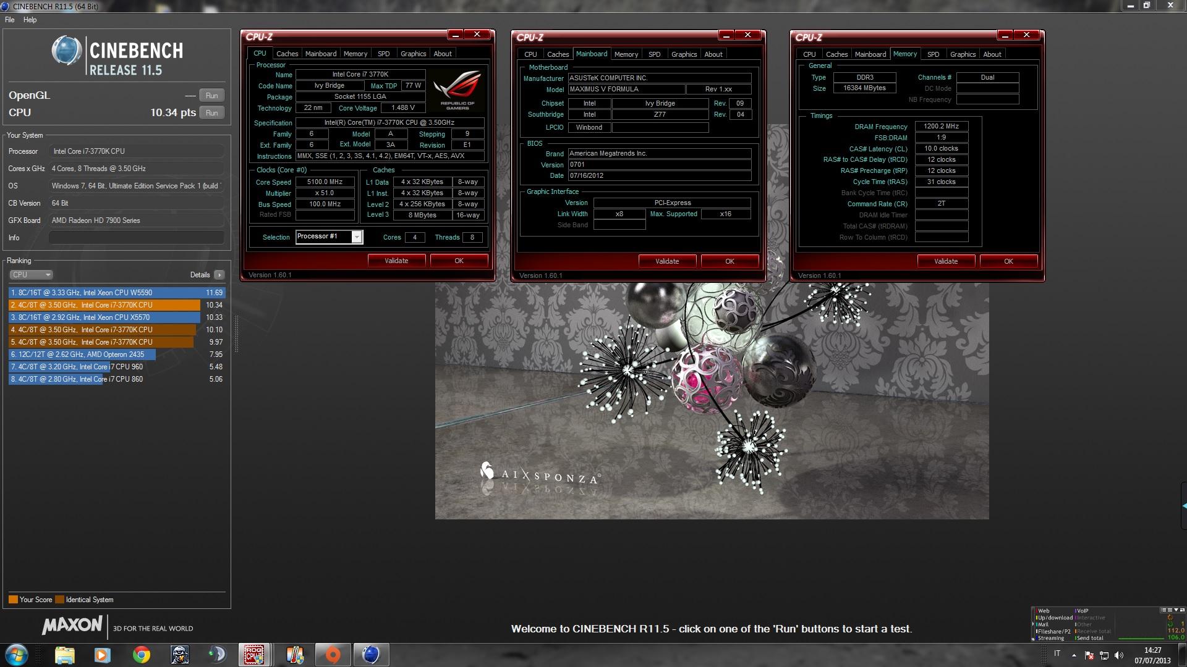Image resolution: width=1187 pixels, height=667 pixels.
Task: Open the CPU ranking type dropdown
Action: coord(31,275)
